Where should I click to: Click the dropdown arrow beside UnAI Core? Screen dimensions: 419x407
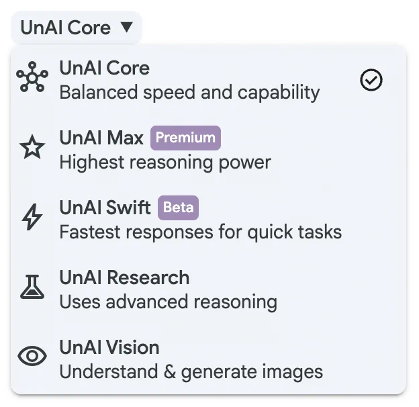(x=126, y=28)
